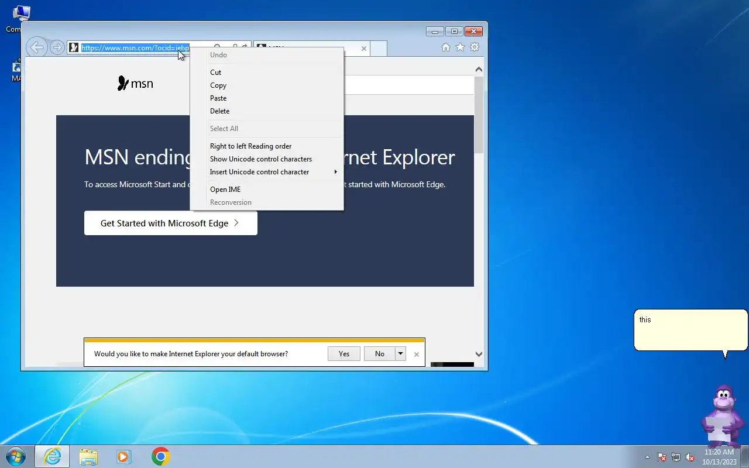Image resolution: width=749 pixels, height=468 pixels.
Task: Choose Cut from the context menu
Action: [266, 73]
